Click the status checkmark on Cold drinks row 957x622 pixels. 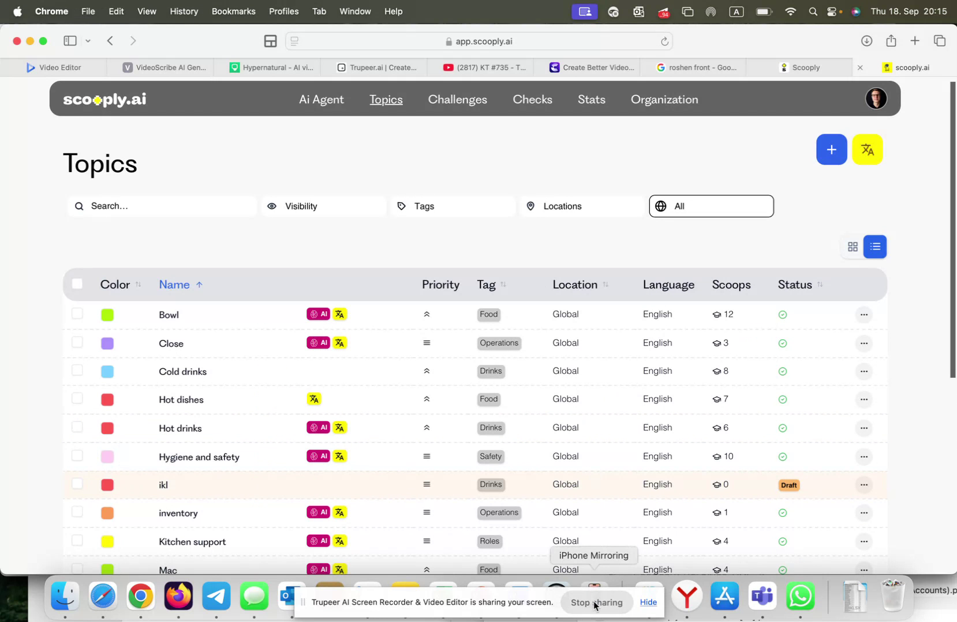783,371
